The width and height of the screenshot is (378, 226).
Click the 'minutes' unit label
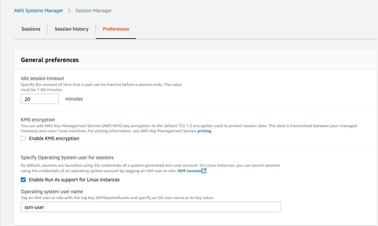click(74, 99)
